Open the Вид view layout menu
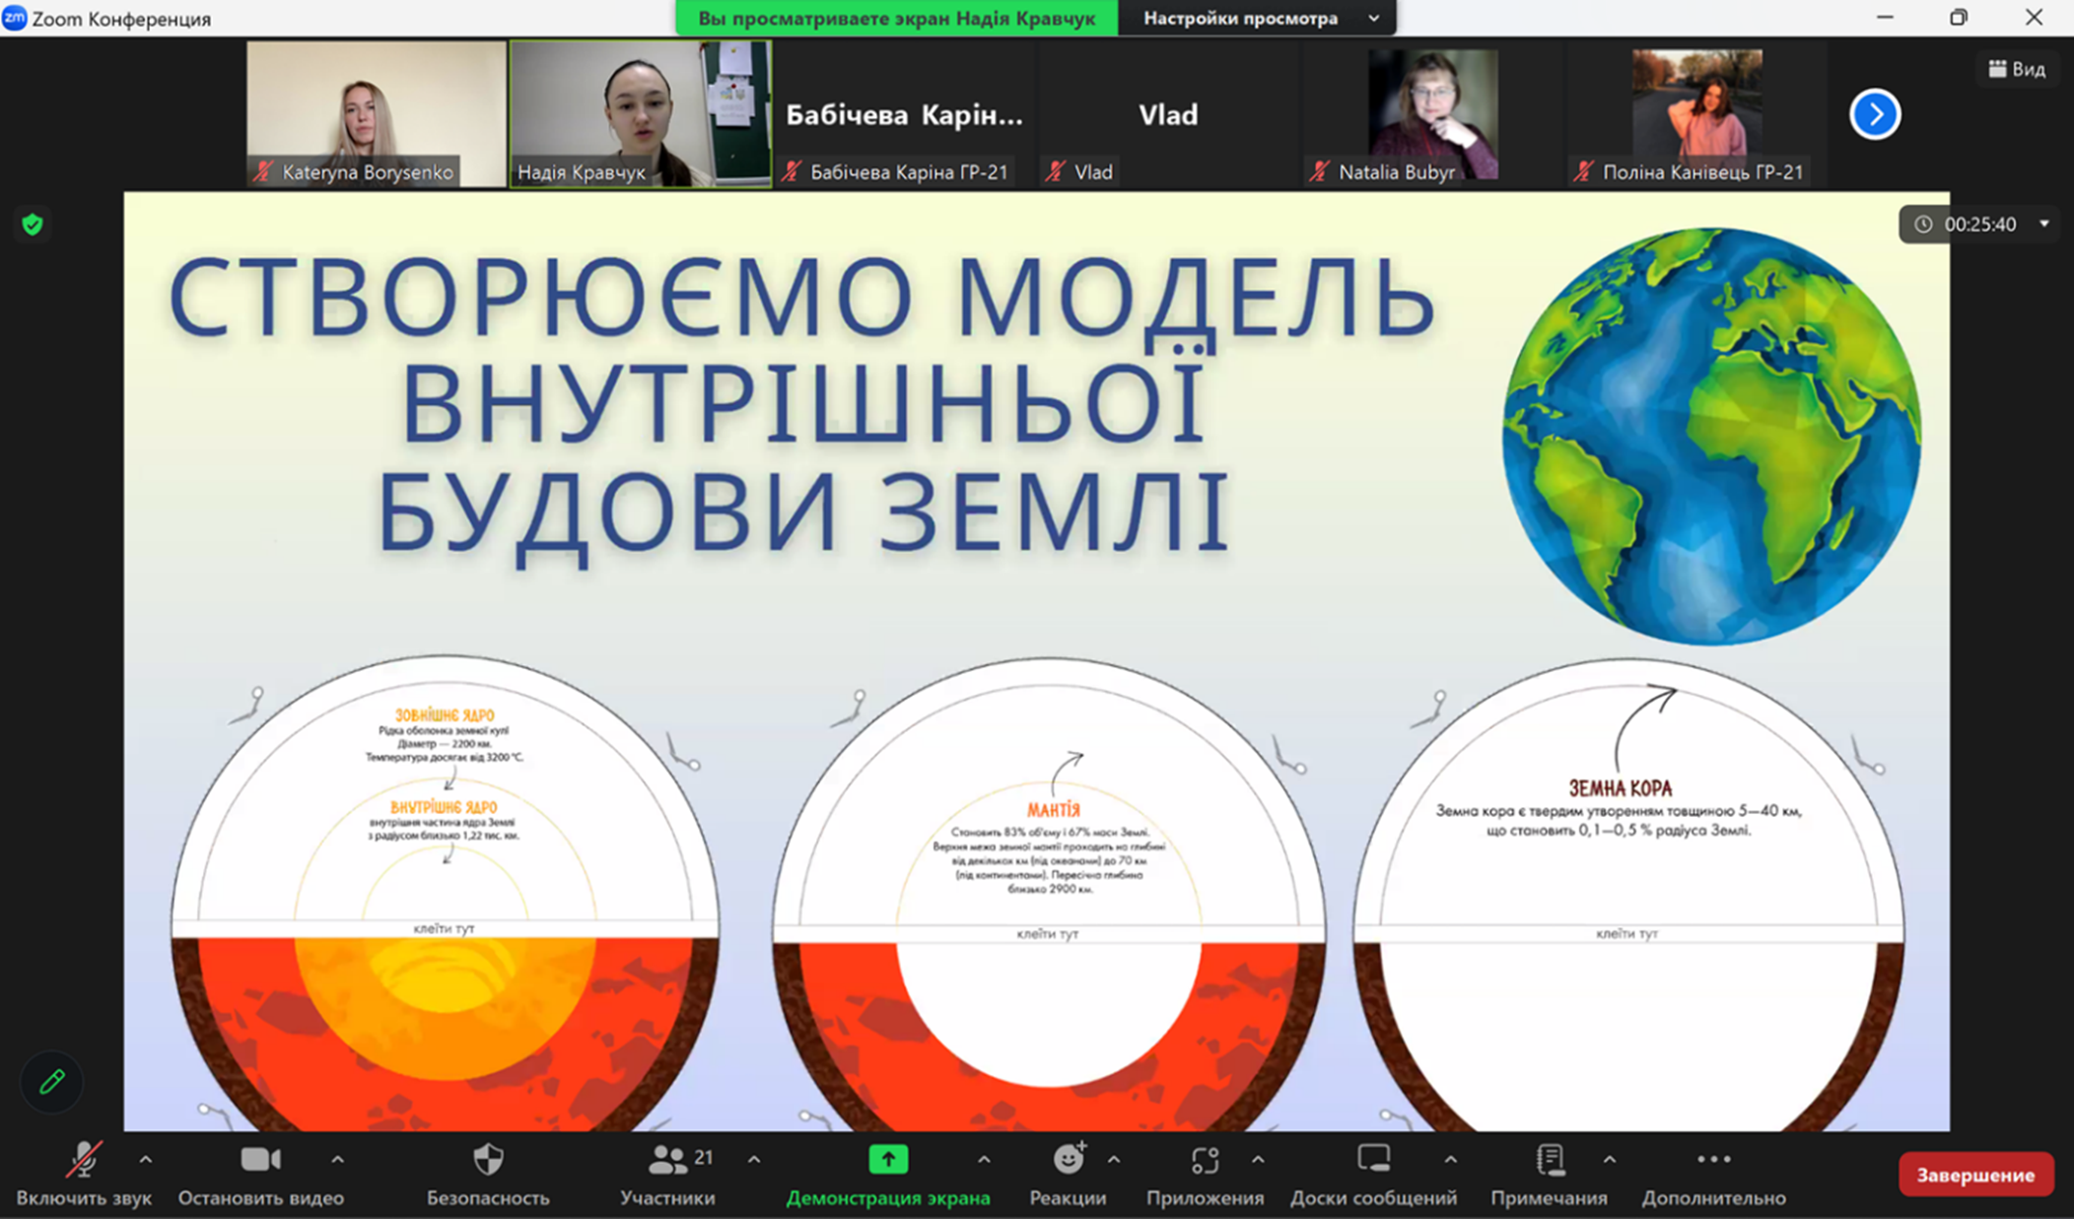Screen dimensions: 2074x1219 2016,69
